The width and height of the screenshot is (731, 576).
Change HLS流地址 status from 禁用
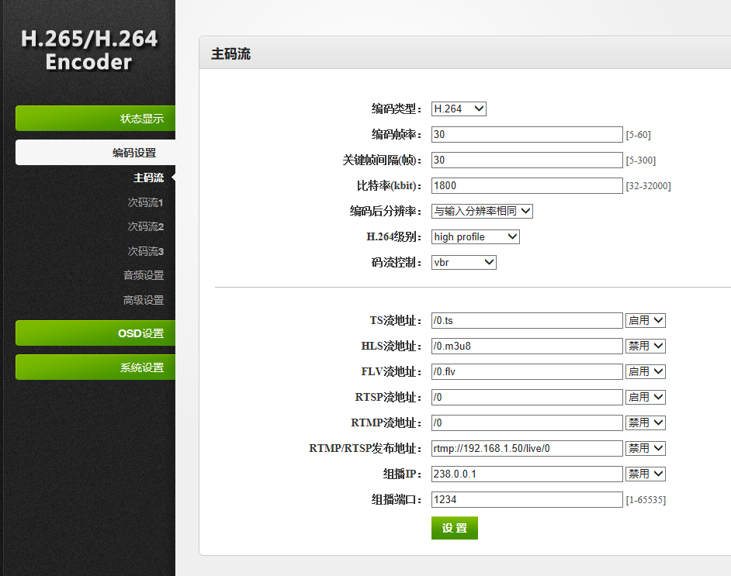pos(646,347)
